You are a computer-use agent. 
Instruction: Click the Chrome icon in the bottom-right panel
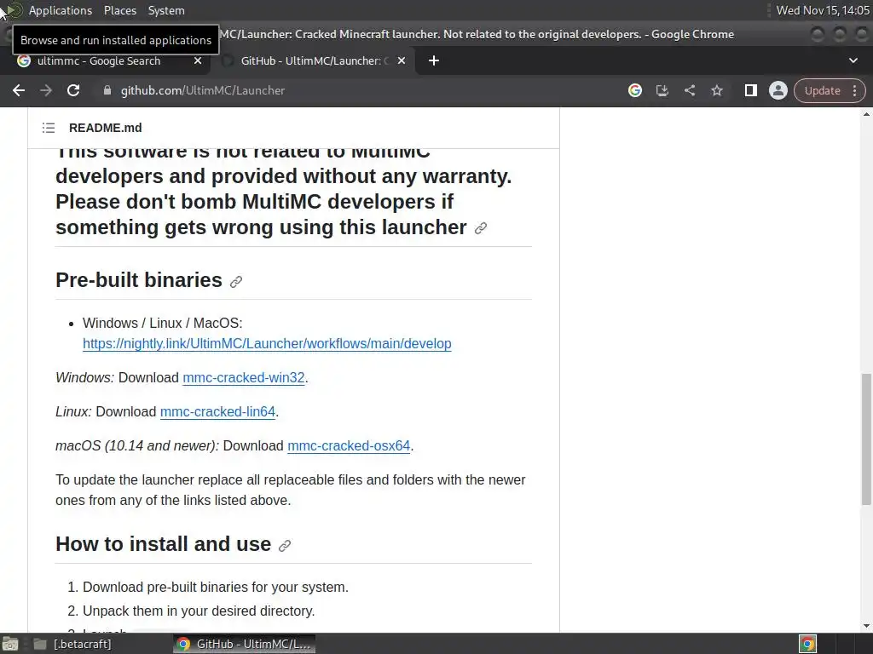pos(807,644)
